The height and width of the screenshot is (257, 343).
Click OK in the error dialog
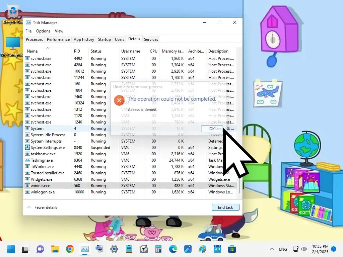tap(212, 129)
